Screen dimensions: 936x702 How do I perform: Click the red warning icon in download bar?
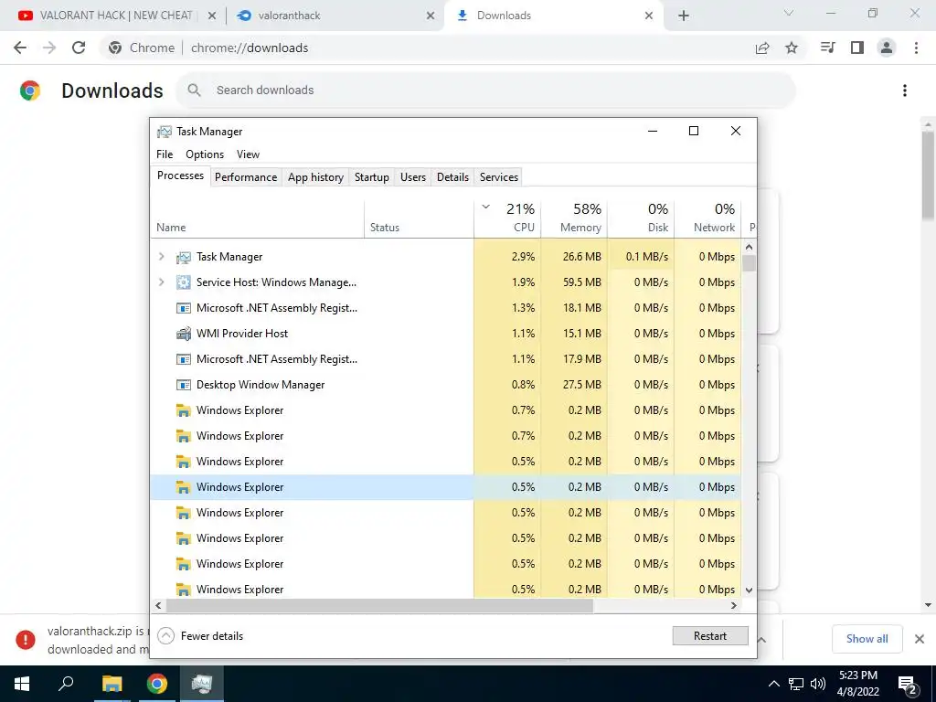[x=26, y=639]
